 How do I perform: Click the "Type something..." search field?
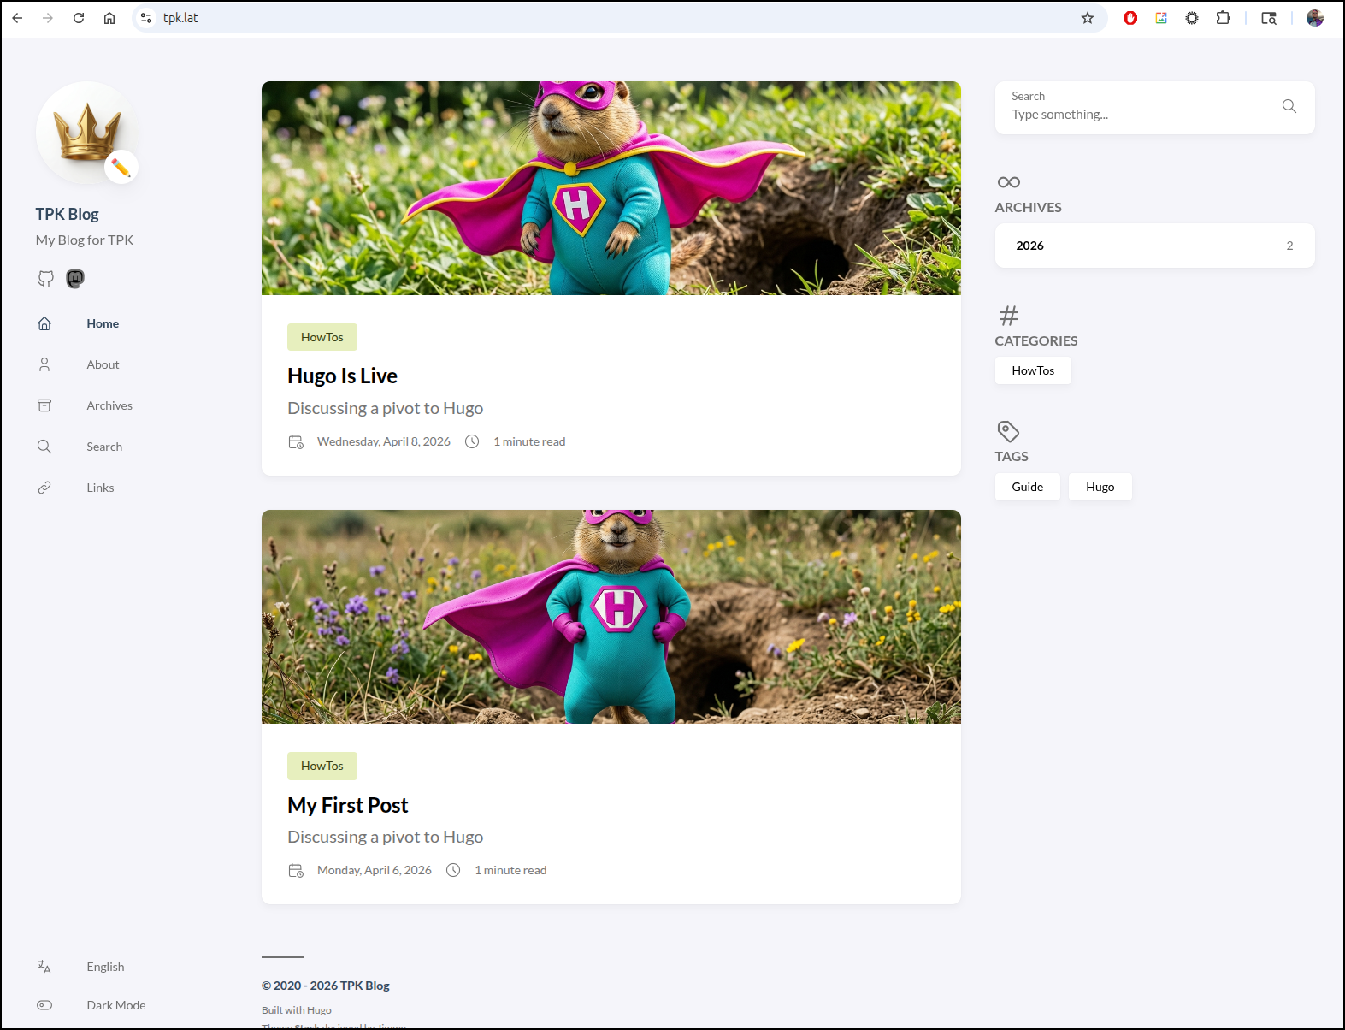pyautogui.click(x=1137, y=115)
